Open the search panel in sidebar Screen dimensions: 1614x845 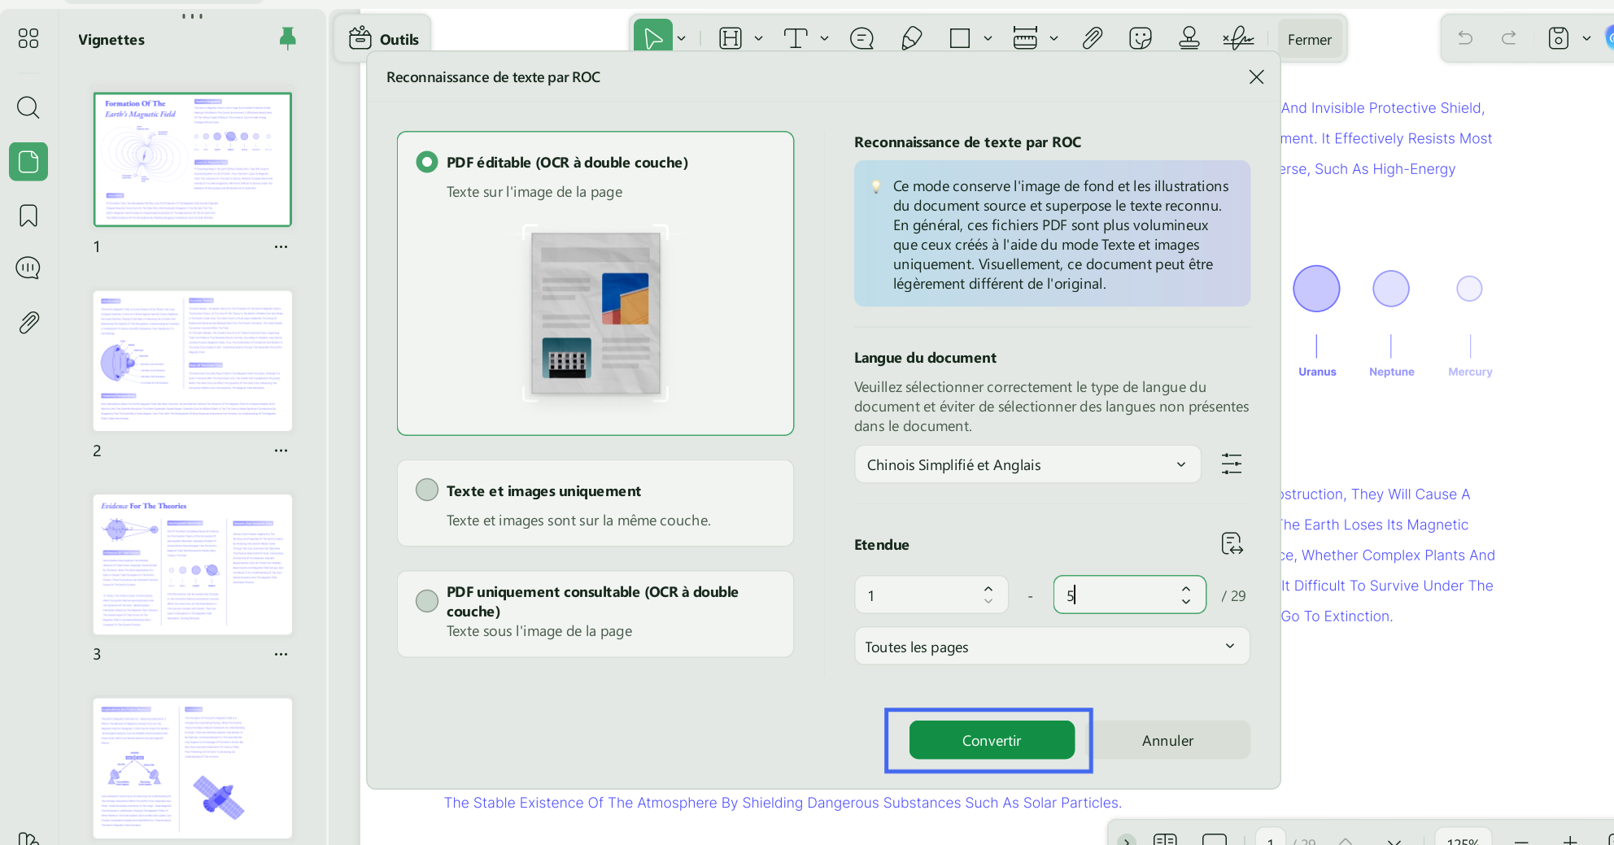28,107
